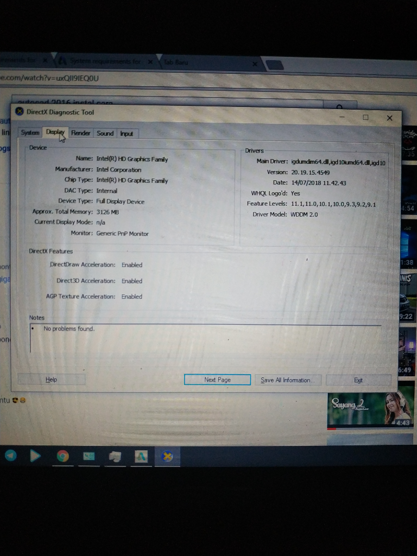This screenshot has height=556, width=417.
Task: Click the DAC Type 'Internal' value
Action: 107,191
